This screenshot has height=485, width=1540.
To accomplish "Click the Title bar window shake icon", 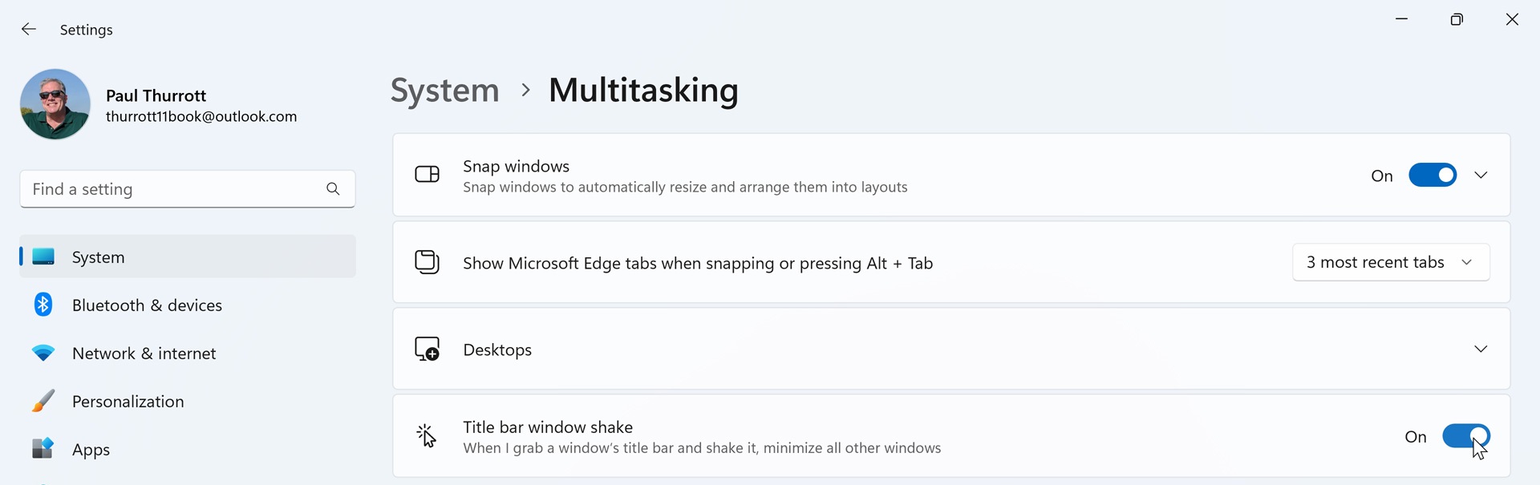I will point(427,436).
